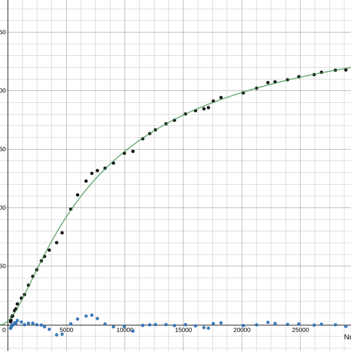Image resolution: width=351 pixels, height=351 pixels.
Task: Select the black data point at x=20000
Action: click(243, 93)
